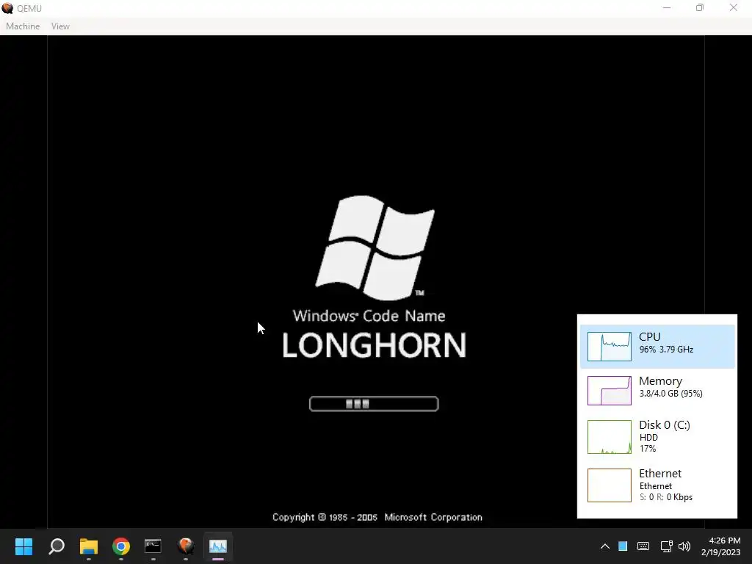Click the 96% 3.79 GHz CPU value
Viewport: 752px width, 564px height.
[x=666, y=349]
